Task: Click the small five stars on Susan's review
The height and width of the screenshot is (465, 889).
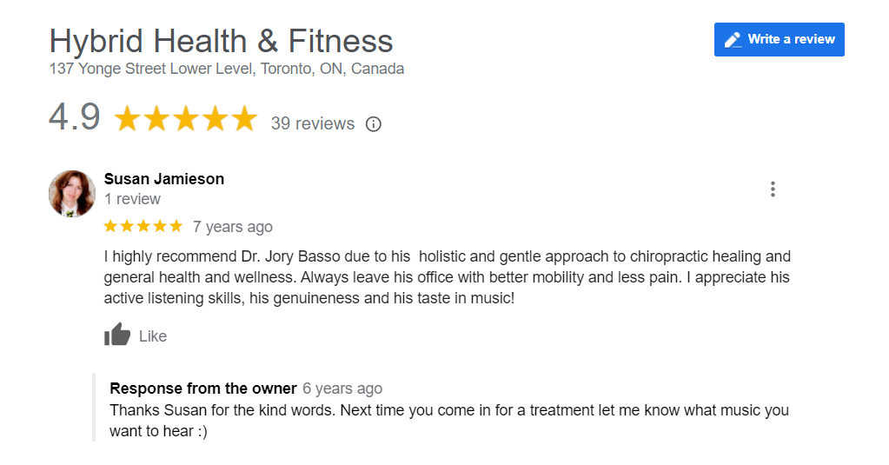Action: pos(143,226)
